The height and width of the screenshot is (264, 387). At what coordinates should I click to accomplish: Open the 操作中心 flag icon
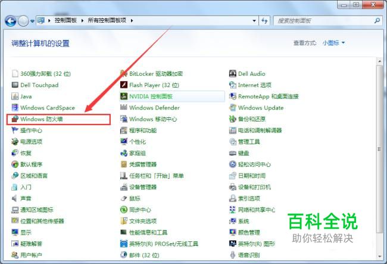pyautogui.click(x=15, y=130)
